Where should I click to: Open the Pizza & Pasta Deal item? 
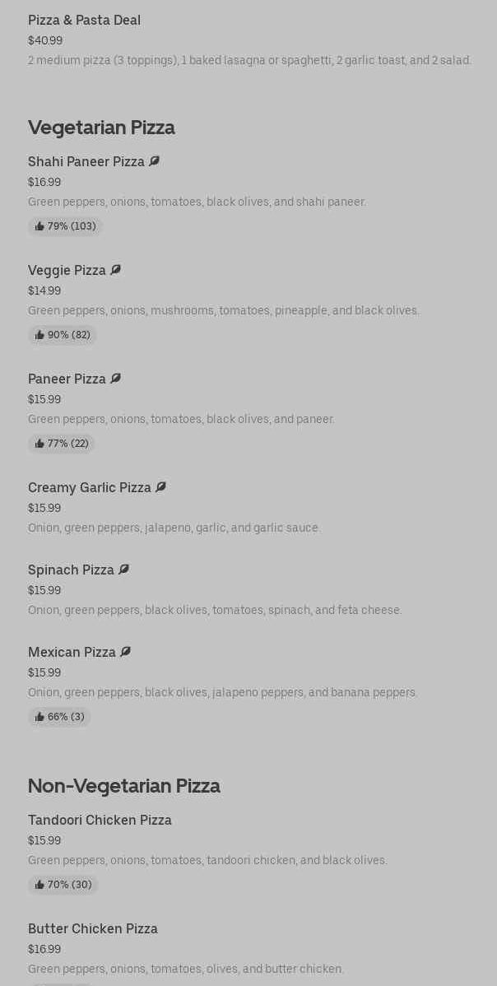click(x=84, y=20)
